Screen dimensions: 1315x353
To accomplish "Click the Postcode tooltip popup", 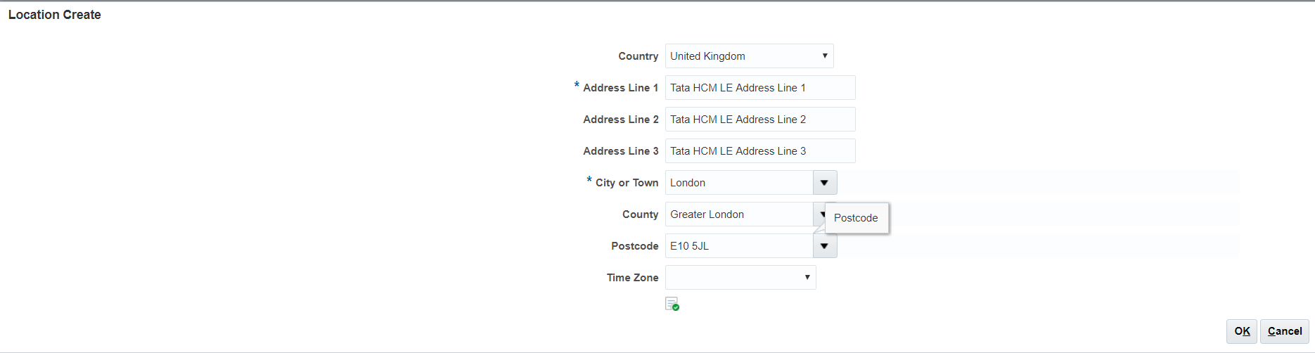I will click(856, 218).
